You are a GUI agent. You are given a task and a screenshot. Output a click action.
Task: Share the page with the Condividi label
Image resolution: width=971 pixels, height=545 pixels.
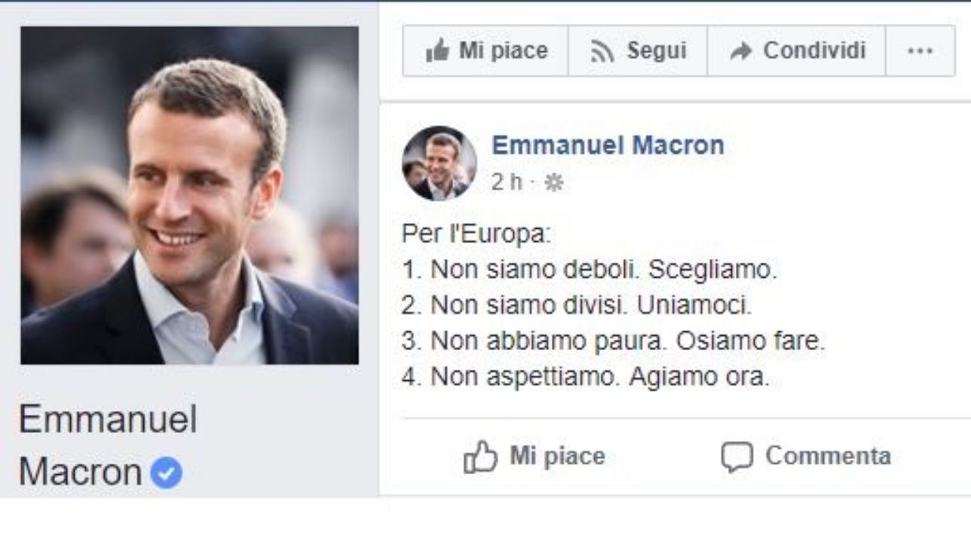(814, 51)
